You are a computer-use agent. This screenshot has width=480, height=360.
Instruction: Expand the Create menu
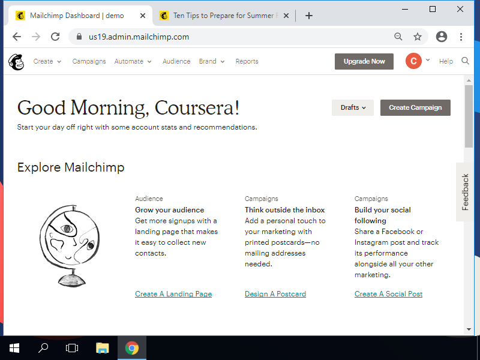point(47,61)
